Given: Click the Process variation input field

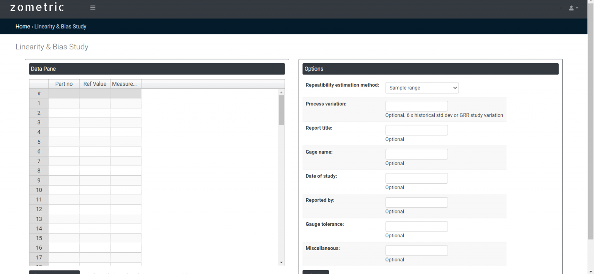Looking at the screenshot, I should (416, 106).
